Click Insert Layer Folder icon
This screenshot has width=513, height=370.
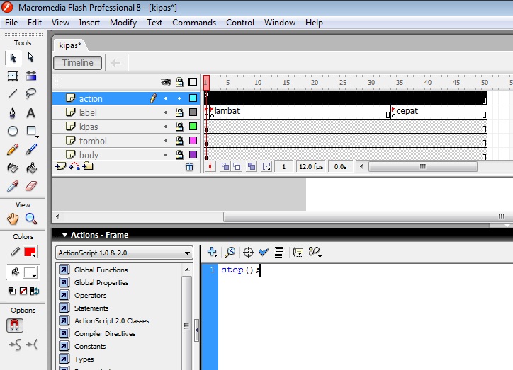tap(88, 166)
